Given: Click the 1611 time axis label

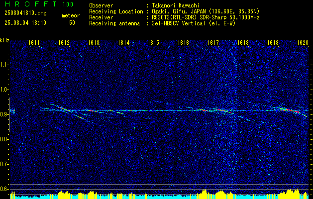Looking at the screenshot, I should click(x=34, y=42).
